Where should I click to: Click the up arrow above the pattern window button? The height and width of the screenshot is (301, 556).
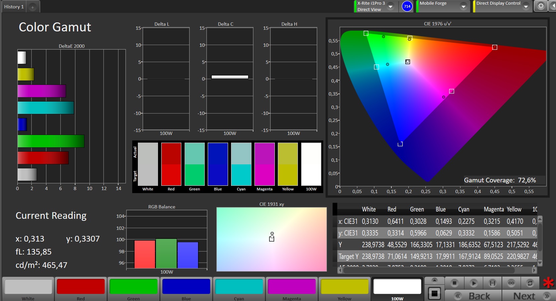[434, 280]
